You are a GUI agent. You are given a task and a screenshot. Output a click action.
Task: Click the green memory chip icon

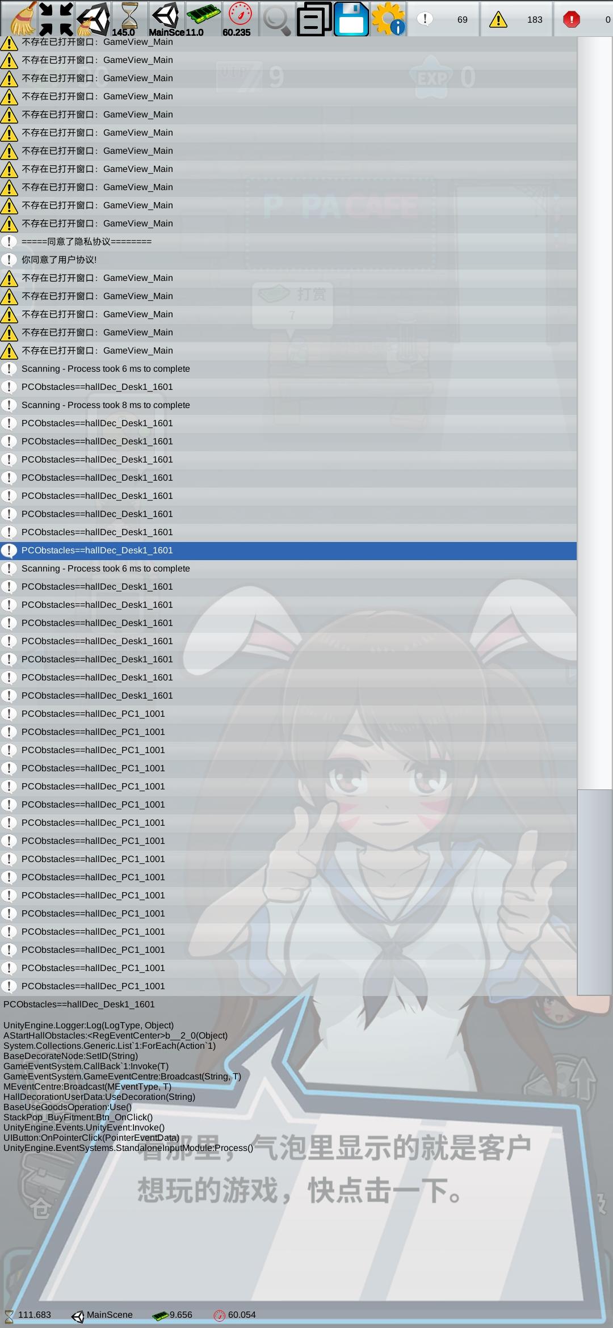tap(203, 18)
